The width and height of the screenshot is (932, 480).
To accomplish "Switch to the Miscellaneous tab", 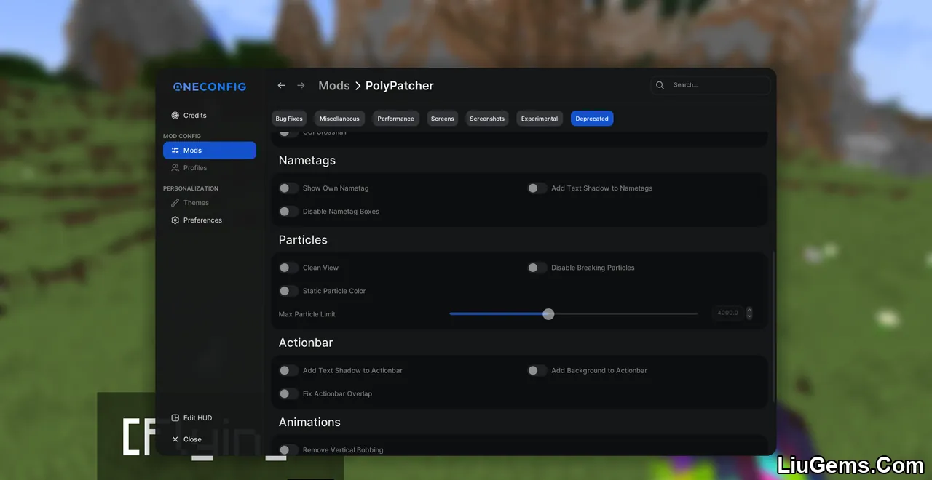I will coord(339,119).
